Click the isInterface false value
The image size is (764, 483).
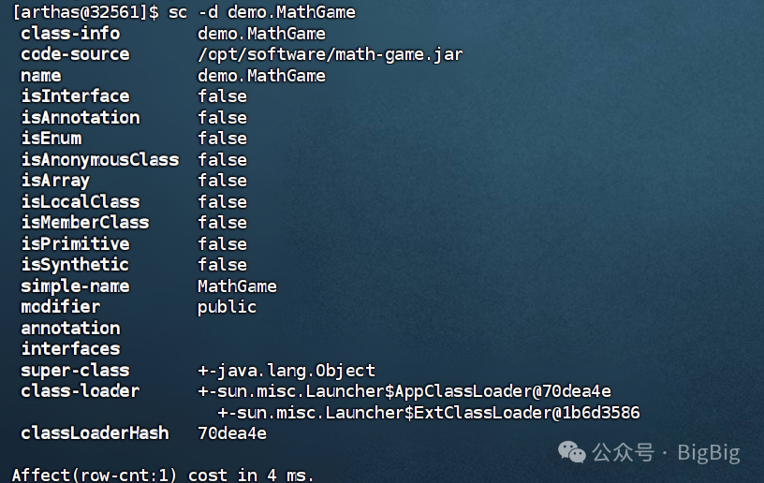coord(222,96)
